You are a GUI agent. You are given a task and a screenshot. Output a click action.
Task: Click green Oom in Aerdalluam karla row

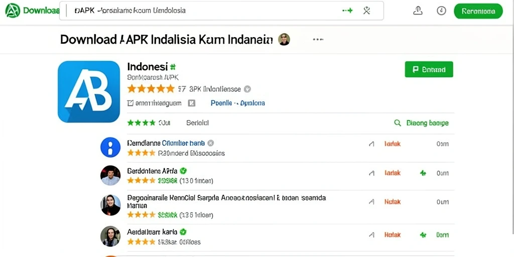click(443, 235)
